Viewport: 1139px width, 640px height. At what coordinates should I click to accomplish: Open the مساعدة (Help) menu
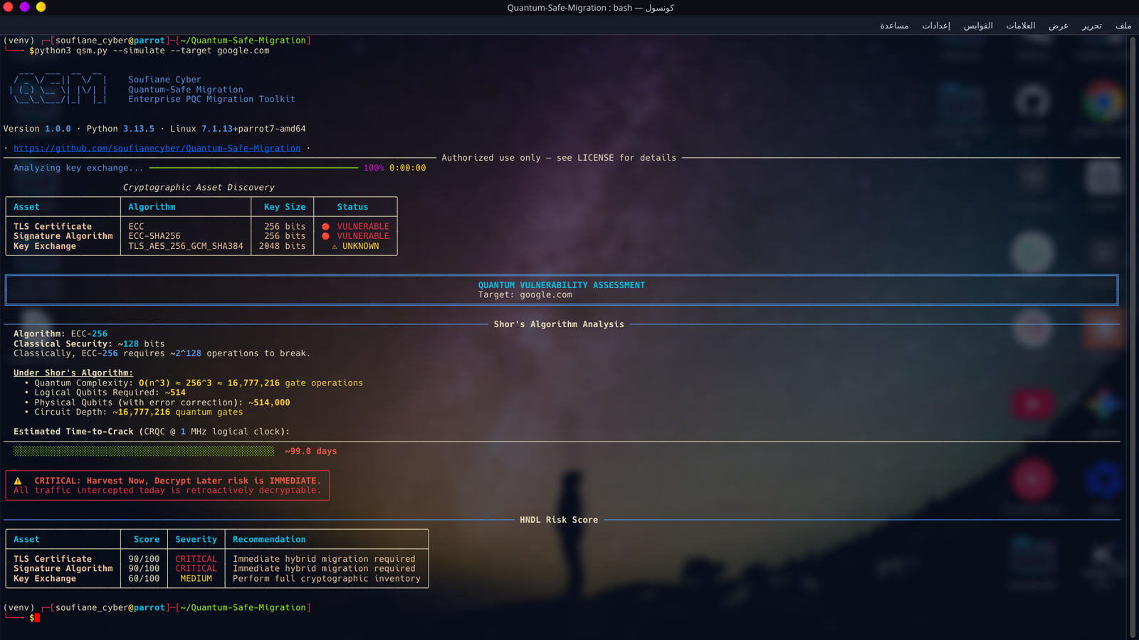pos(894,26)
